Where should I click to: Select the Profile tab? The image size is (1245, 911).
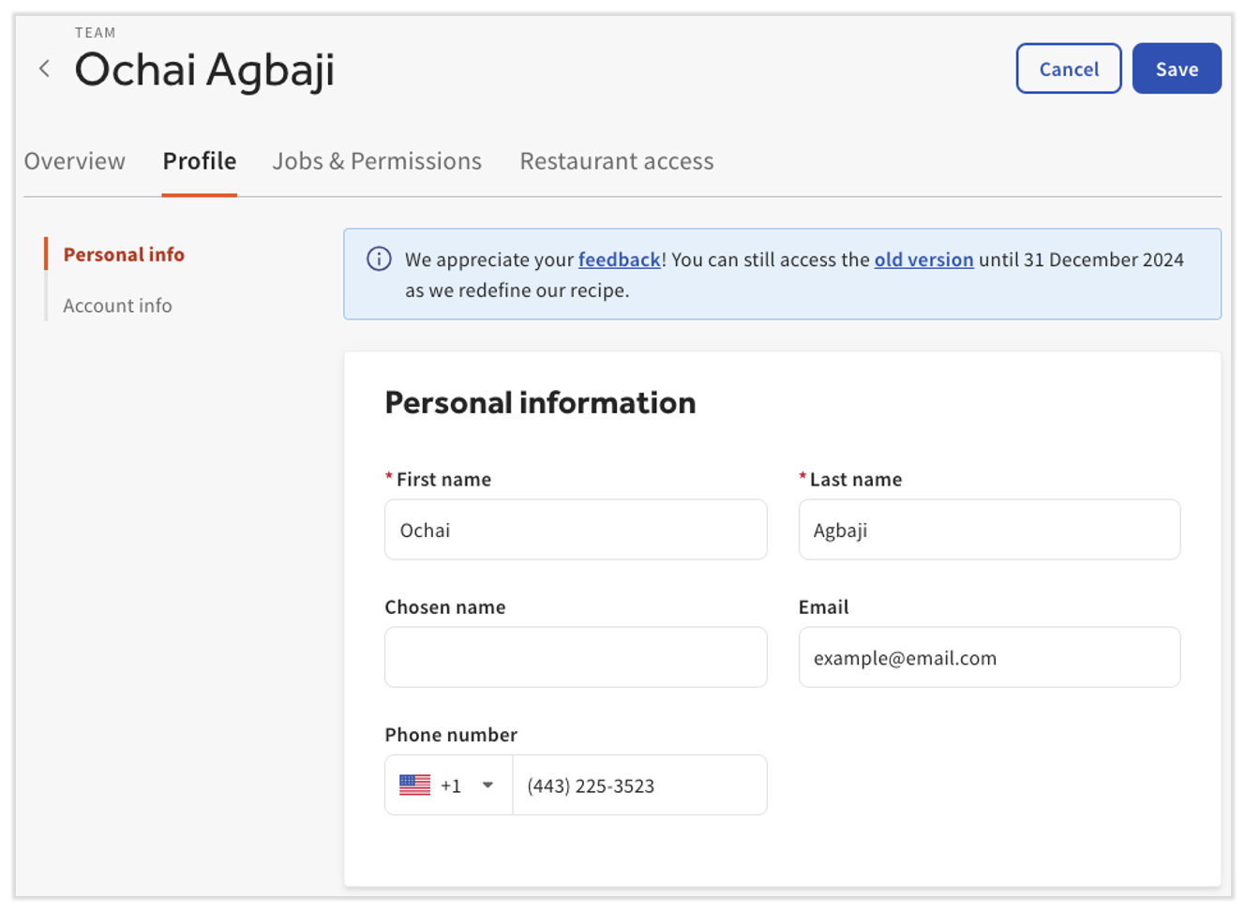(x=199, y=160)
